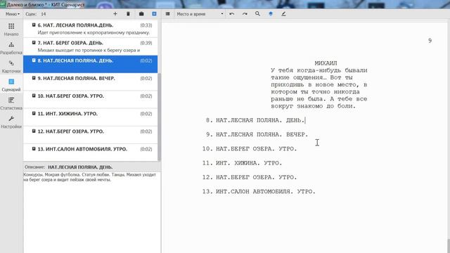Select the Сценарий tab
Screen dimensions: 450x253
(11, 85)
